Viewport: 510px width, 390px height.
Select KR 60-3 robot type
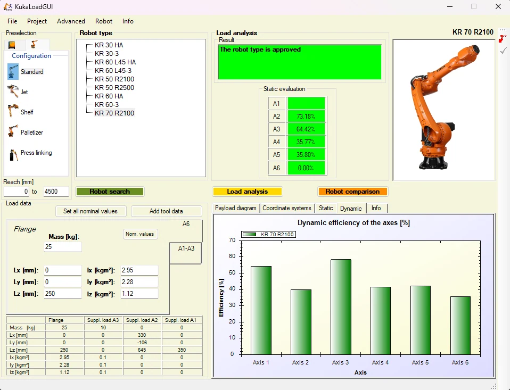106,104
